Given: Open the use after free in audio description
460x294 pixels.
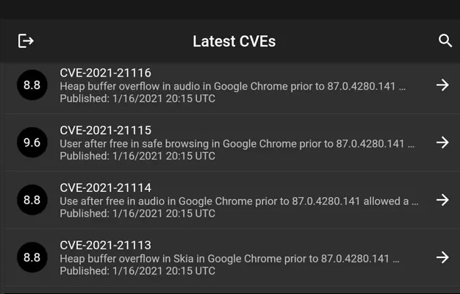Looking at the screenshot, I should pos(239,201).
